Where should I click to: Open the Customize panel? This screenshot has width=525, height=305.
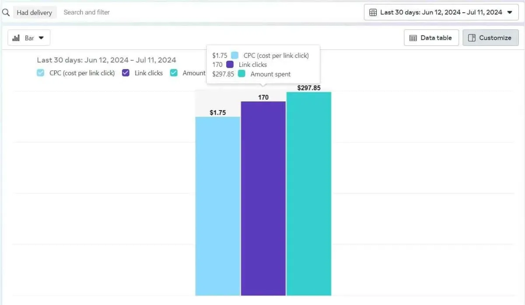pos(490,38)
